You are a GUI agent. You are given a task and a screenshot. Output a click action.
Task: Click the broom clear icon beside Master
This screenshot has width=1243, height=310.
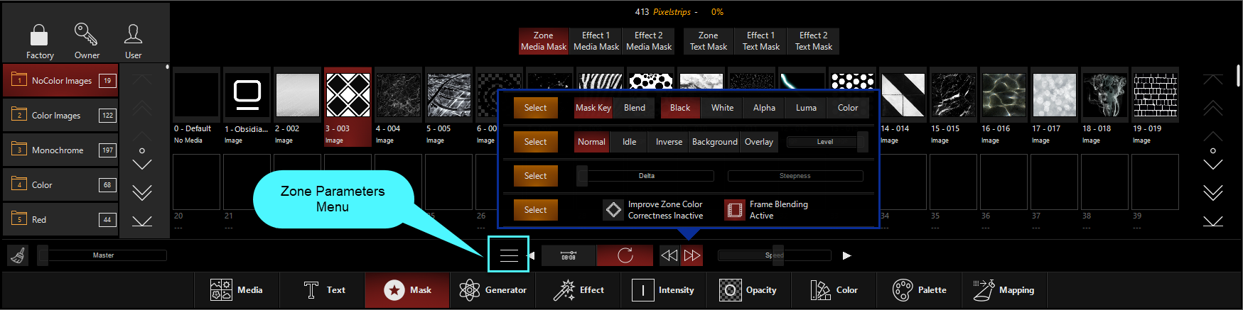18,255
